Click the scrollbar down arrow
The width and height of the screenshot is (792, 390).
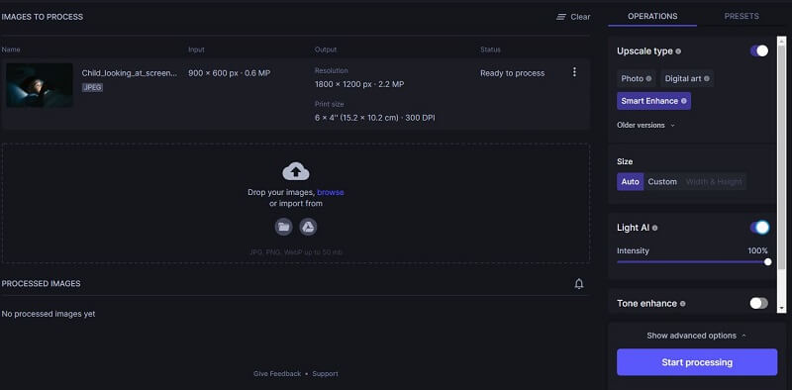(782, 308)
